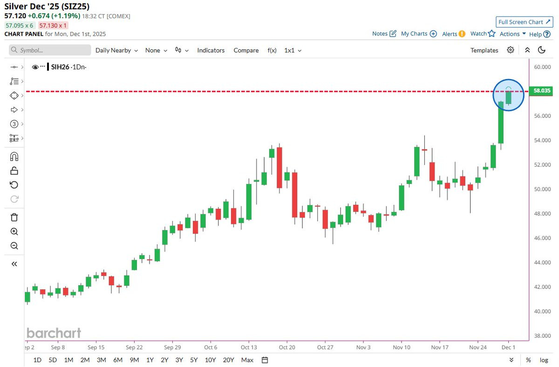
Task: Open the Indicators menu
Action: click(211, 50)
